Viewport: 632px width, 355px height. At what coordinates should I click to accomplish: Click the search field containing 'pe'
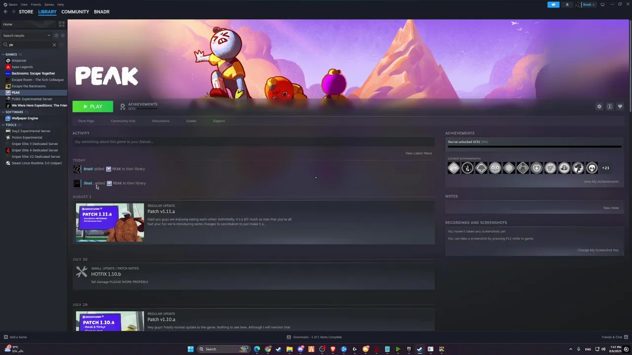(30, 45)
